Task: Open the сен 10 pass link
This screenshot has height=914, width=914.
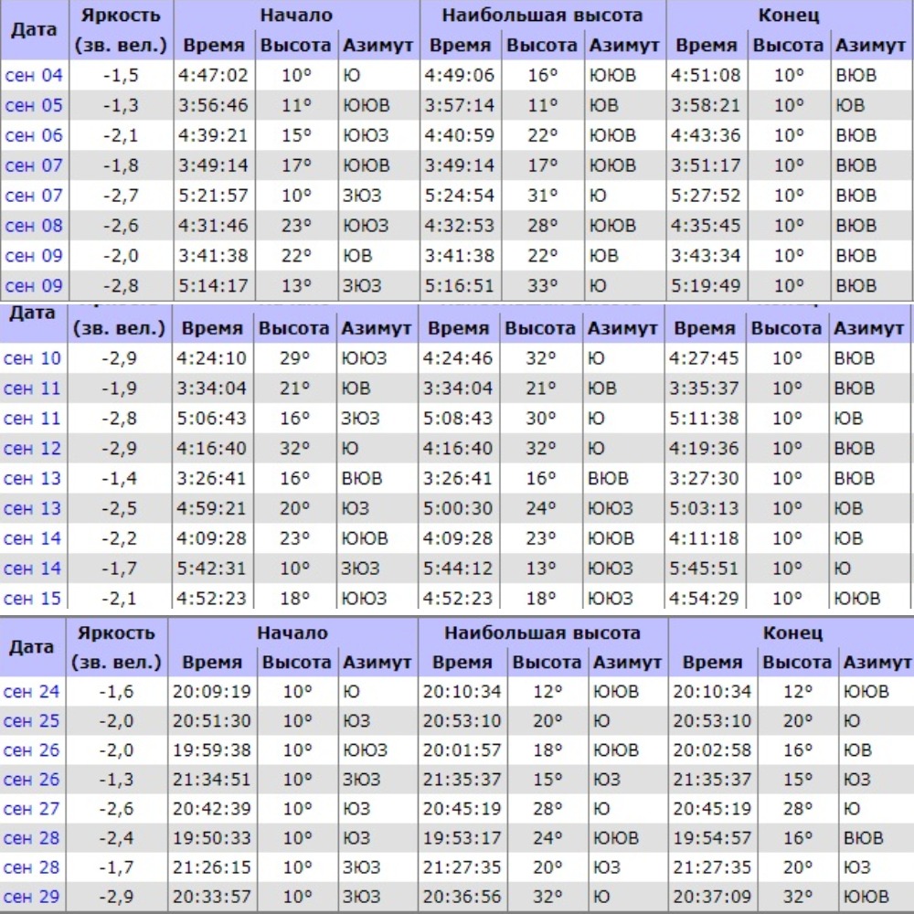Action: coord(32,358)
